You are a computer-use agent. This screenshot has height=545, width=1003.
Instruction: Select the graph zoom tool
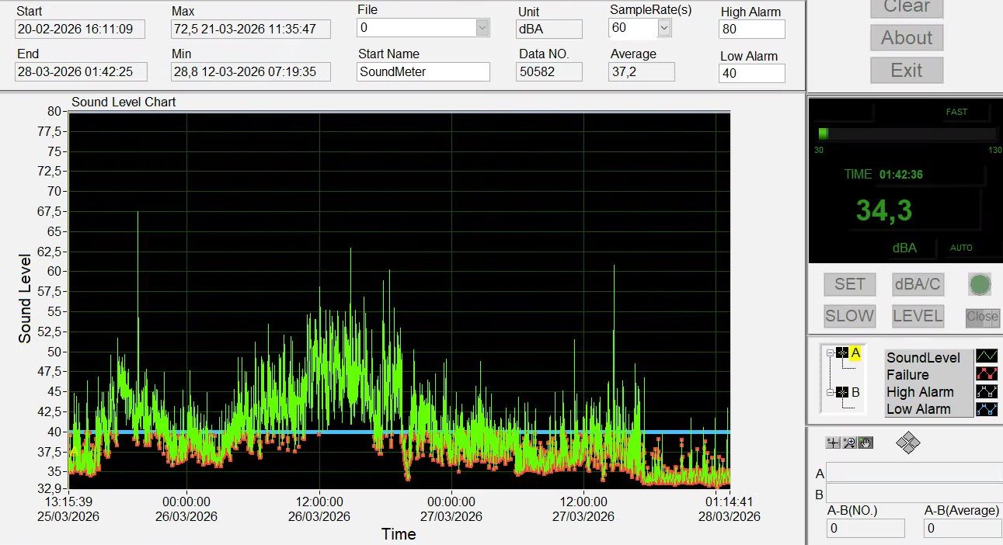(849, 443)
